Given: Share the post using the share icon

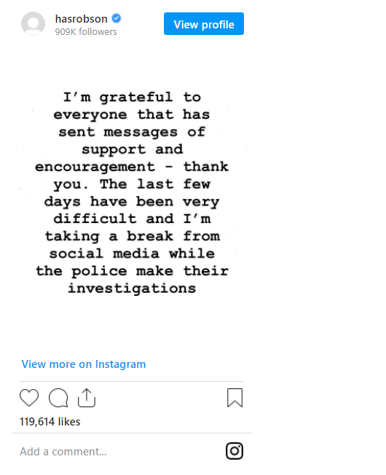Looking at the screenshot, I should [87, 398].
